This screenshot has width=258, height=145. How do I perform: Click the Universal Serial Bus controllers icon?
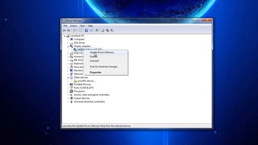click(71, 101)
